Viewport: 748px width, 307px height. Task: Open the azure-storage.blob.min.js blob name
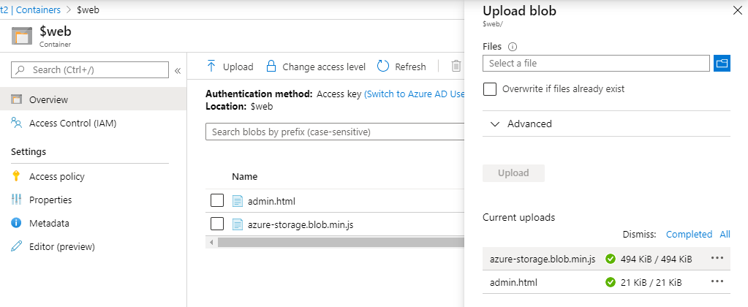click(x=301, y=224)
